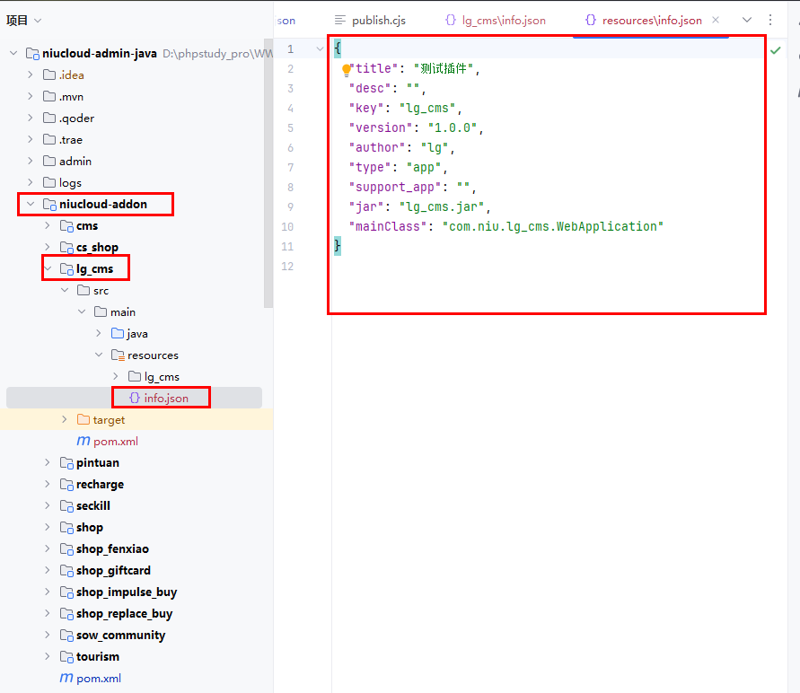Viewport: 800px width, 693px height.
Task: Click the niucloud-admin-java project module icon
Action: coord(32,54)
